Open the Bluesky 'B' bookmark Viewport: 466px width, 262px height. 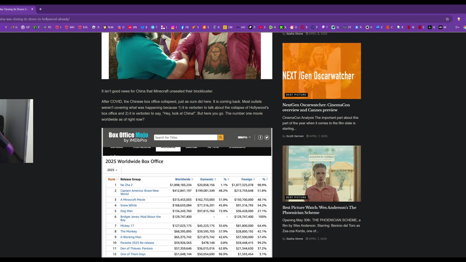click(144, 27)
